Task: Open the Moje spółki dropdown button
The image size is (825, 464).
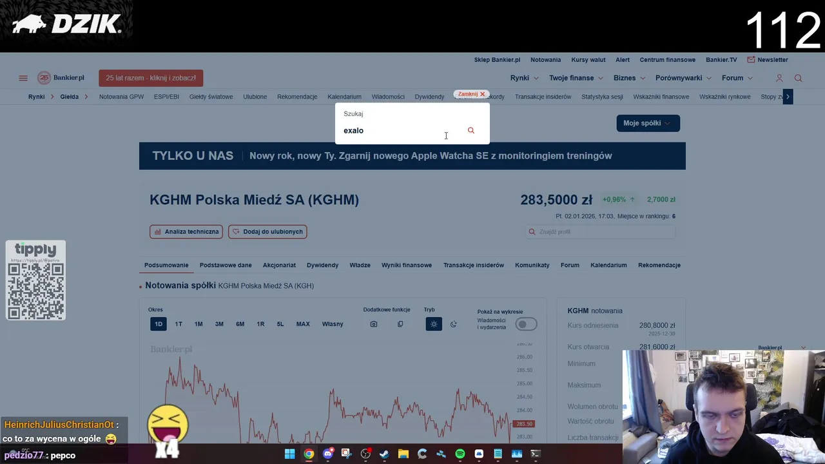Action: [648, 123]
